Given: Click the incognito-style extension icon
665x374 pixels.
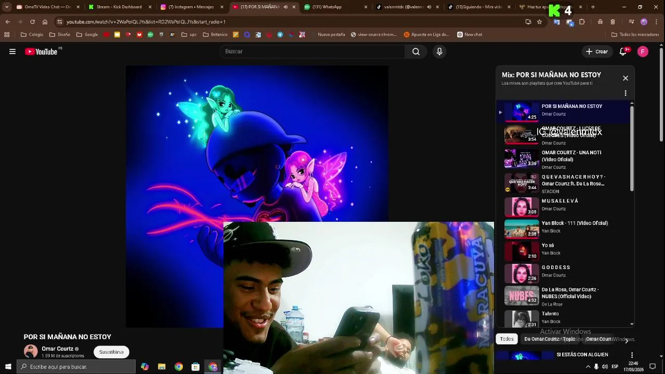Looking at the screenshot, I should coord(600,22).
